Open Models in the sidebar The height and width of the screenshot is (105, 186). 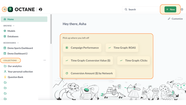pos(24,31)
